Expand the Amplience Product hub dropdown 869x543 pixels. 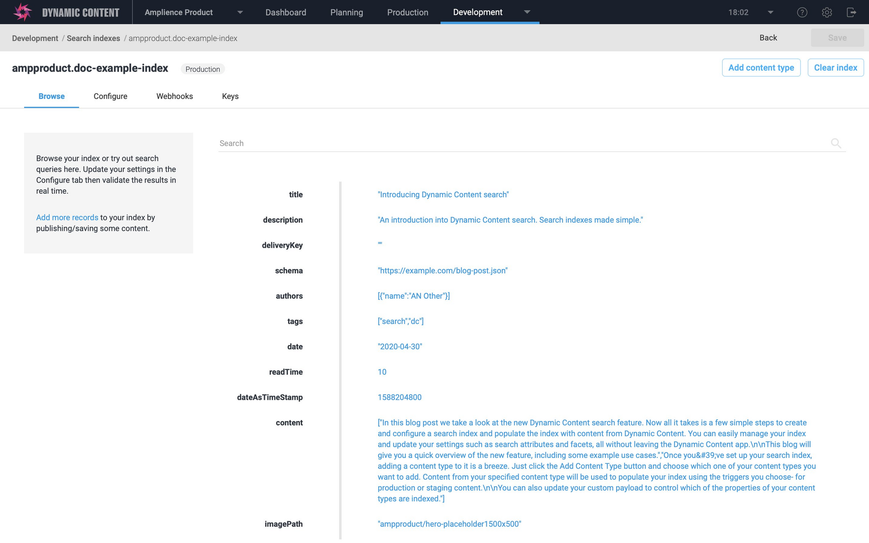pos(240,12)
